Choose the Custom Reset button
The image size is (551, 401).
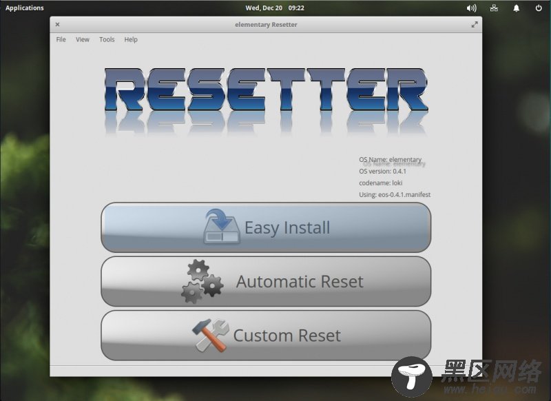pos(266,335)
